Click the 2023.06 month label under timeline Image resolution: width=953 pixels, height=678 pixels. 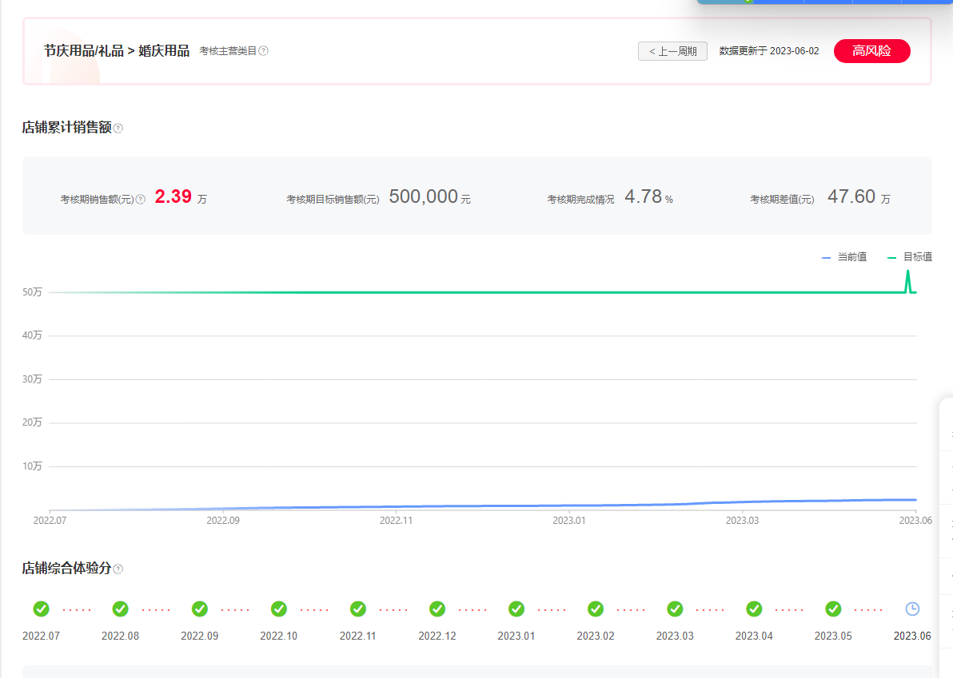[912, 636]
